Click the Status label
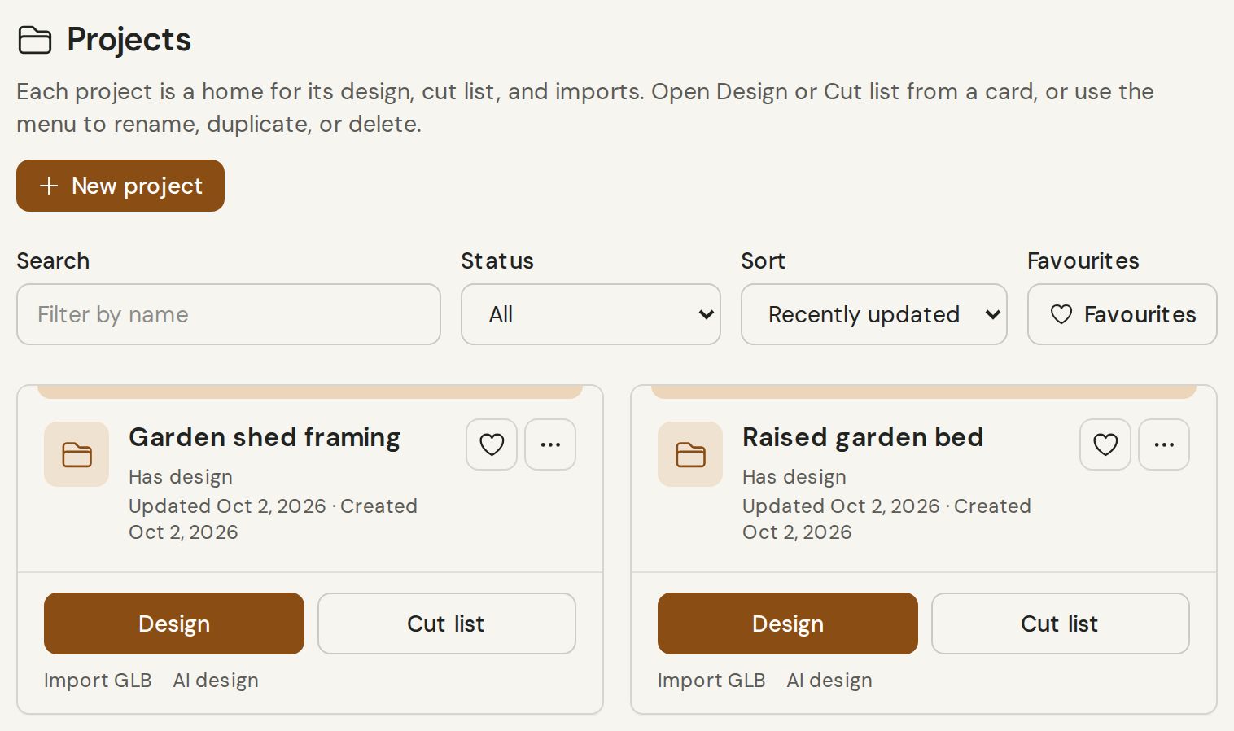This screenshot has width=1234, height=731. [x=497, y=261]
